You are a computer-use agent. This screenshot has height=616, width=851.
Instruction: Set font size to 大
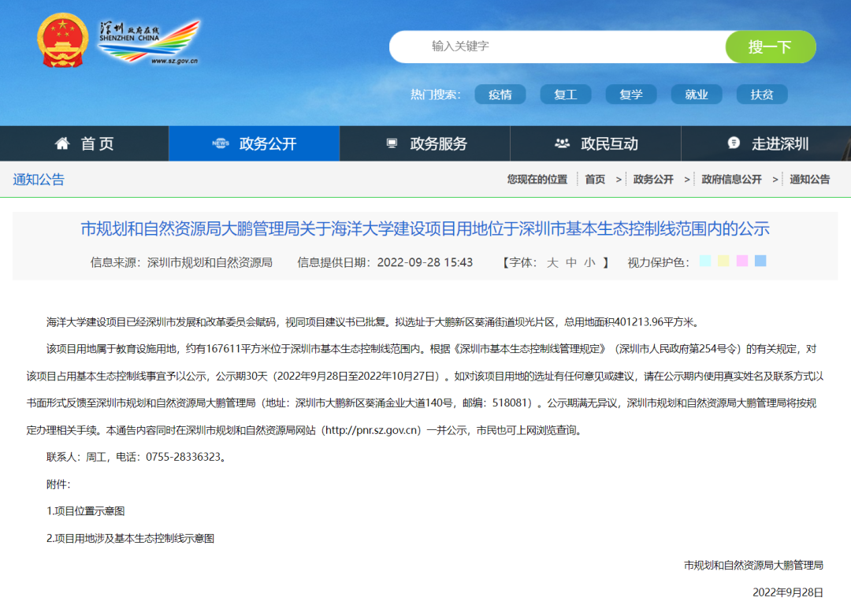554,262
